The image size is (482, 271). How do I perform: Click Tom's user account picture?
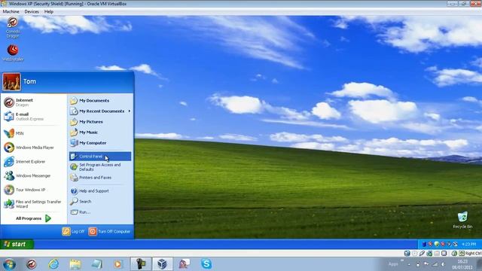coord(12,82)
